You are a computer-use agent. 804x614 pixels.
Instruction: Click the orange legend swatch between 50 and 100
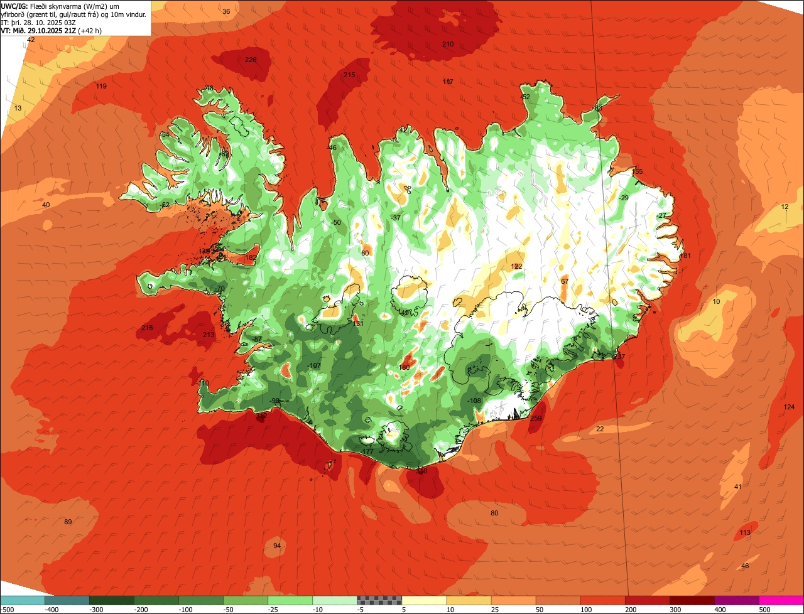point(558,600)
